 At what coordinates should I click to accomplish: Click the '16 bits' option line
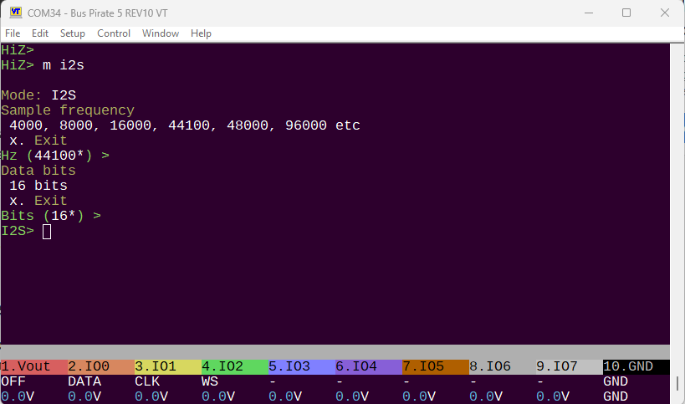(x=38, y=186)
